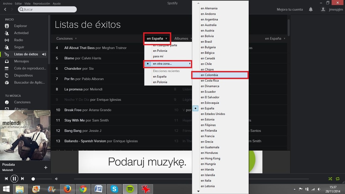This screenshot has height=194, width=345.
Task: Toggle repeat playback
Action: tap(338, 179)
